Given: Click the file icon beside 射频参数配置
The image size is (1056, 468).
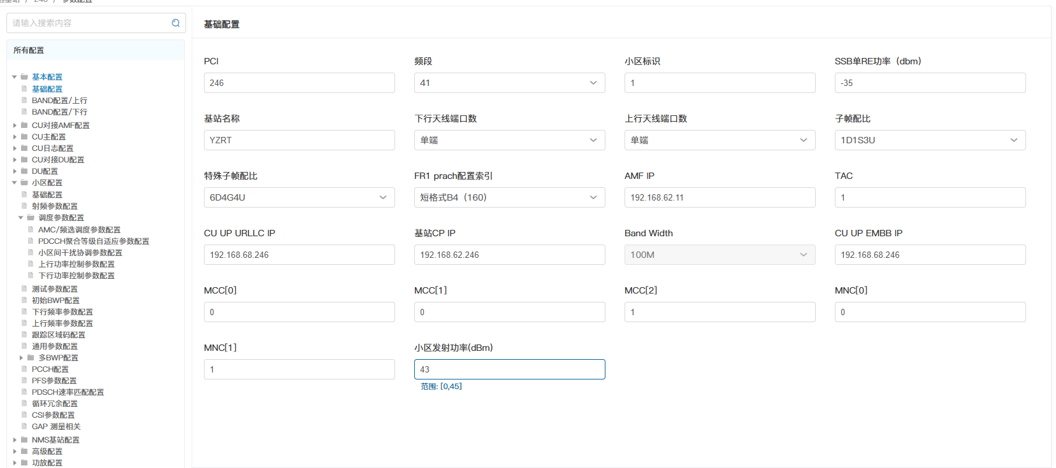Looking at the screenshot, I should [x=24, y=206].
